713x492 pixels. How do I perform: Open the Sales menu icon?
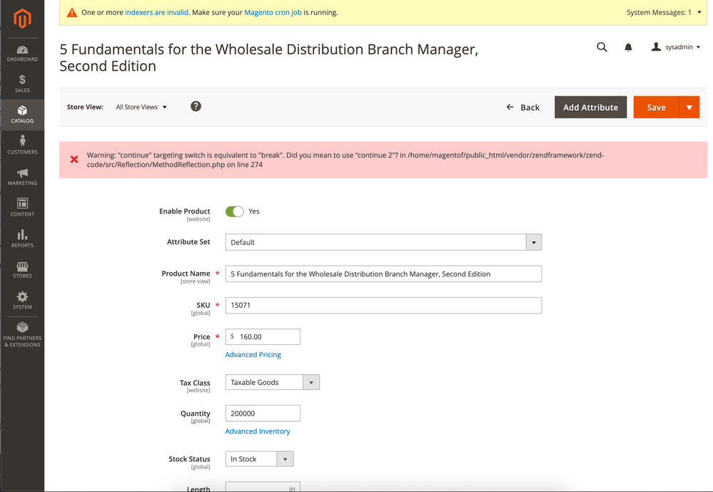[x=22, y=84]
